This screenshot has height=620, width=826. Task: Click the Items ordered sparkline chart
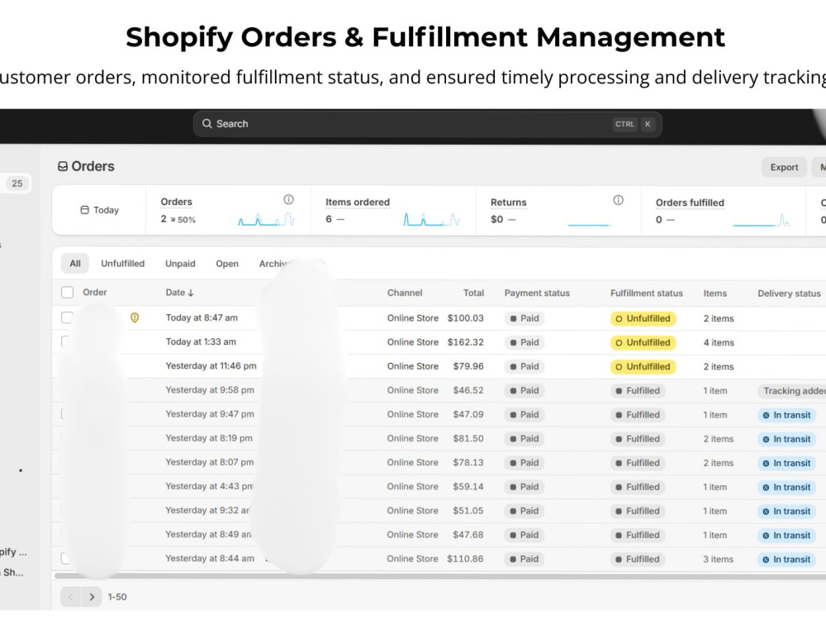[432, 219]
